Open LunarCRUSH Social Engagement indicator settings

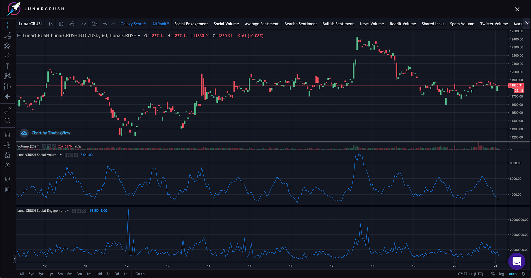point(79,211)
